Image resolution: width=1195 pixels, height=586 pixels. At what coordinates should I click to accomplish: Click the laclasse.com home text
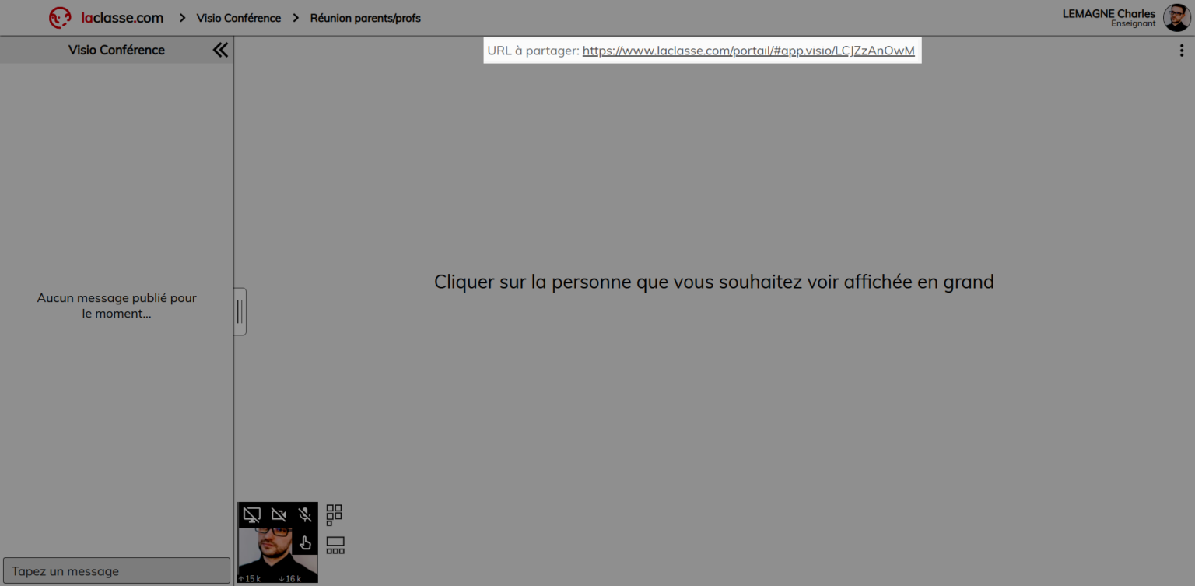pos(122,18)
